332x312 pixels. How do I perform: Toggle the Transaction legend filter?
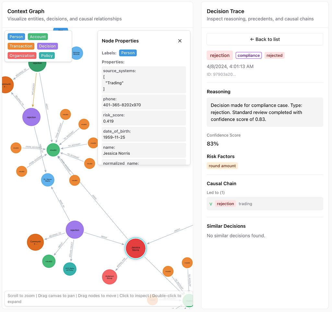pyautogui.click(x=21, y=46)
